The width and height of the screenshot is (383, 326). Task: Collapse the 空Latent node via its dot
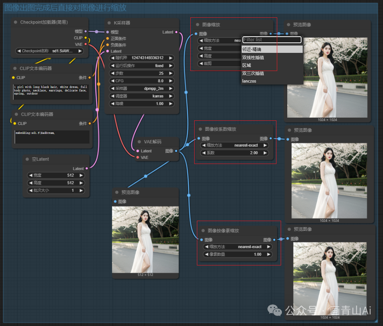point(27,159)
